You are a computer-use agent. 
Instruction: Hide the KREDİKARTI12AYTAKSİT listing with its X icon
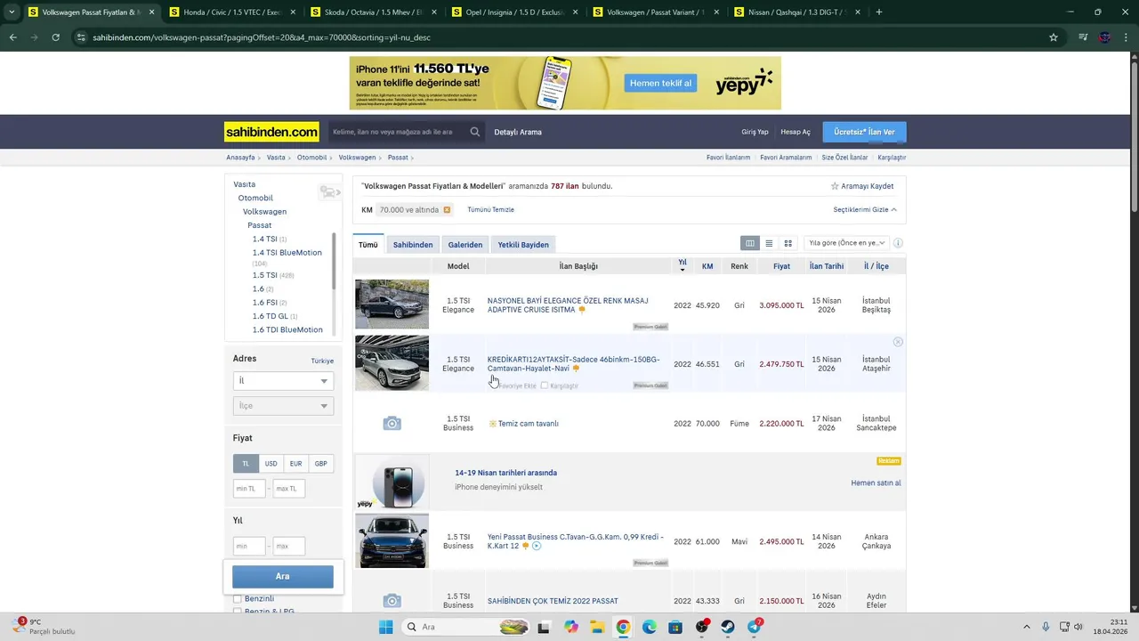(x=898, y=342)
